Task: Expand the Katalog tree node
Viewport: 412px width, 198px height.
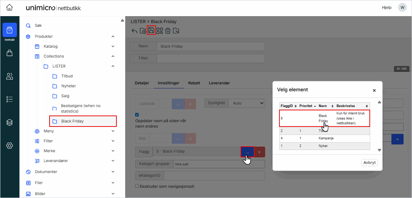Action: 113,47
